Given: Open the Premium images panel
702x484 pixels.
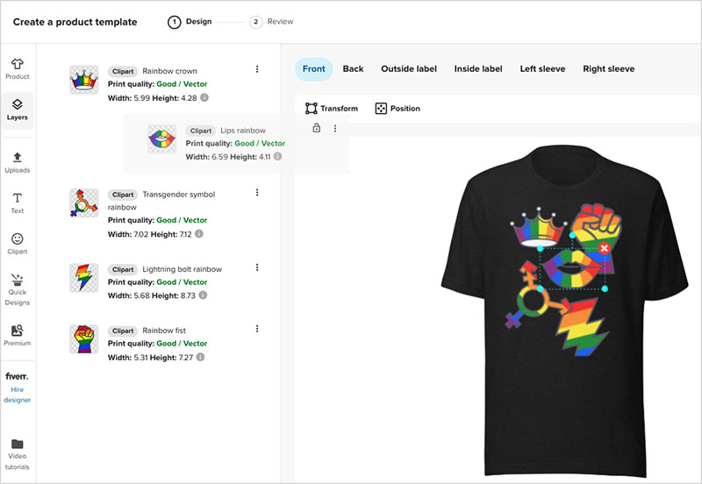Looking at the screenshot, I should pos(17,336).
